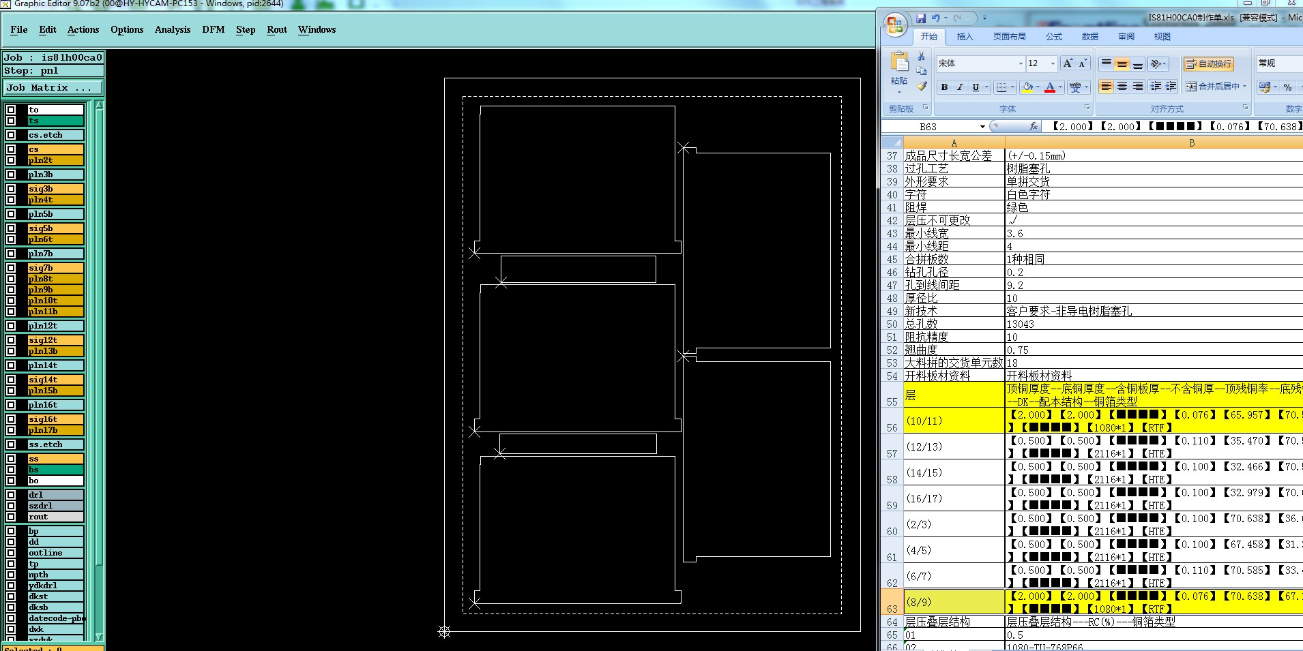Click the Cut scissors icon in Excel
The width and height of the screenshot is (1303, 651).
pos(921,57)
